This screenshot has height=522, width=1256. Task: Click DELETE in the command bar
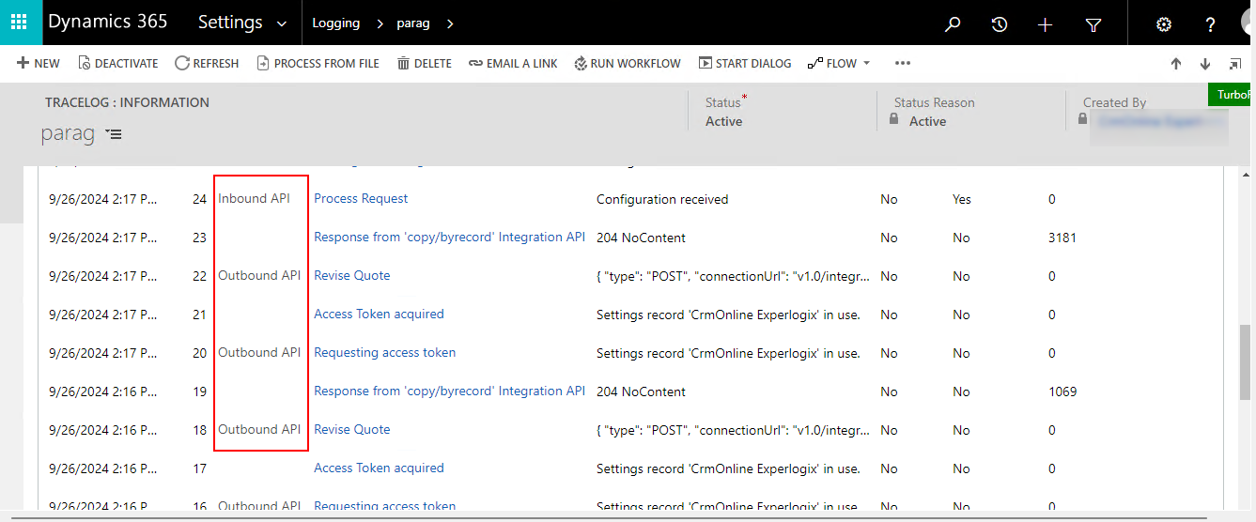pyautogui.click(x=425, y=63)
